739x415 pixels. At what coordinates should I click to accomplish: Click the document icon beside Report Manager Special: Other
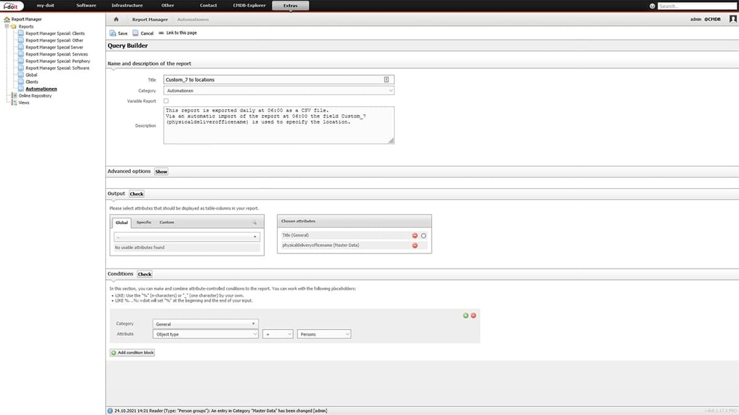click(21, 40)
